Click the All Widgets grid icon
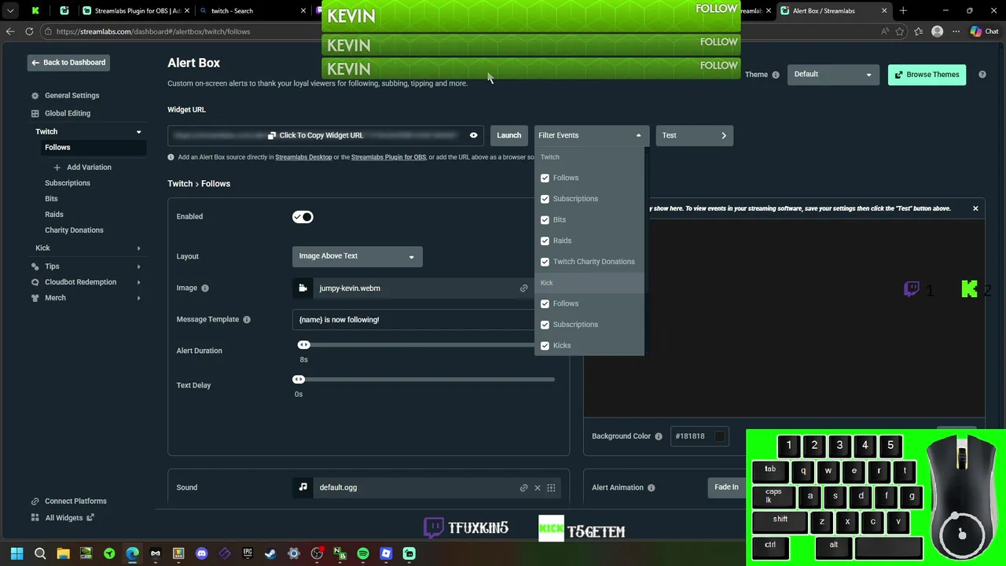Viewport: 1006px width, 566px height. [x=35, y=518]
